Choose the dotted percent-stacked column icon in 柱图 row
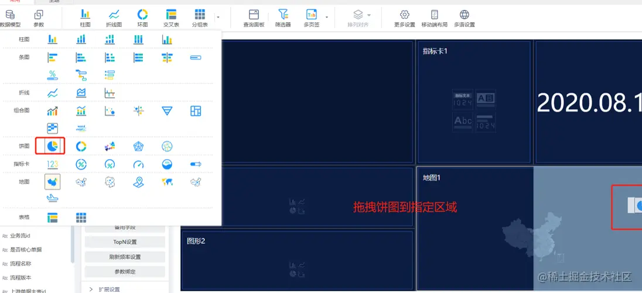This screenshot has height=293, width=642. click(110, 39)
